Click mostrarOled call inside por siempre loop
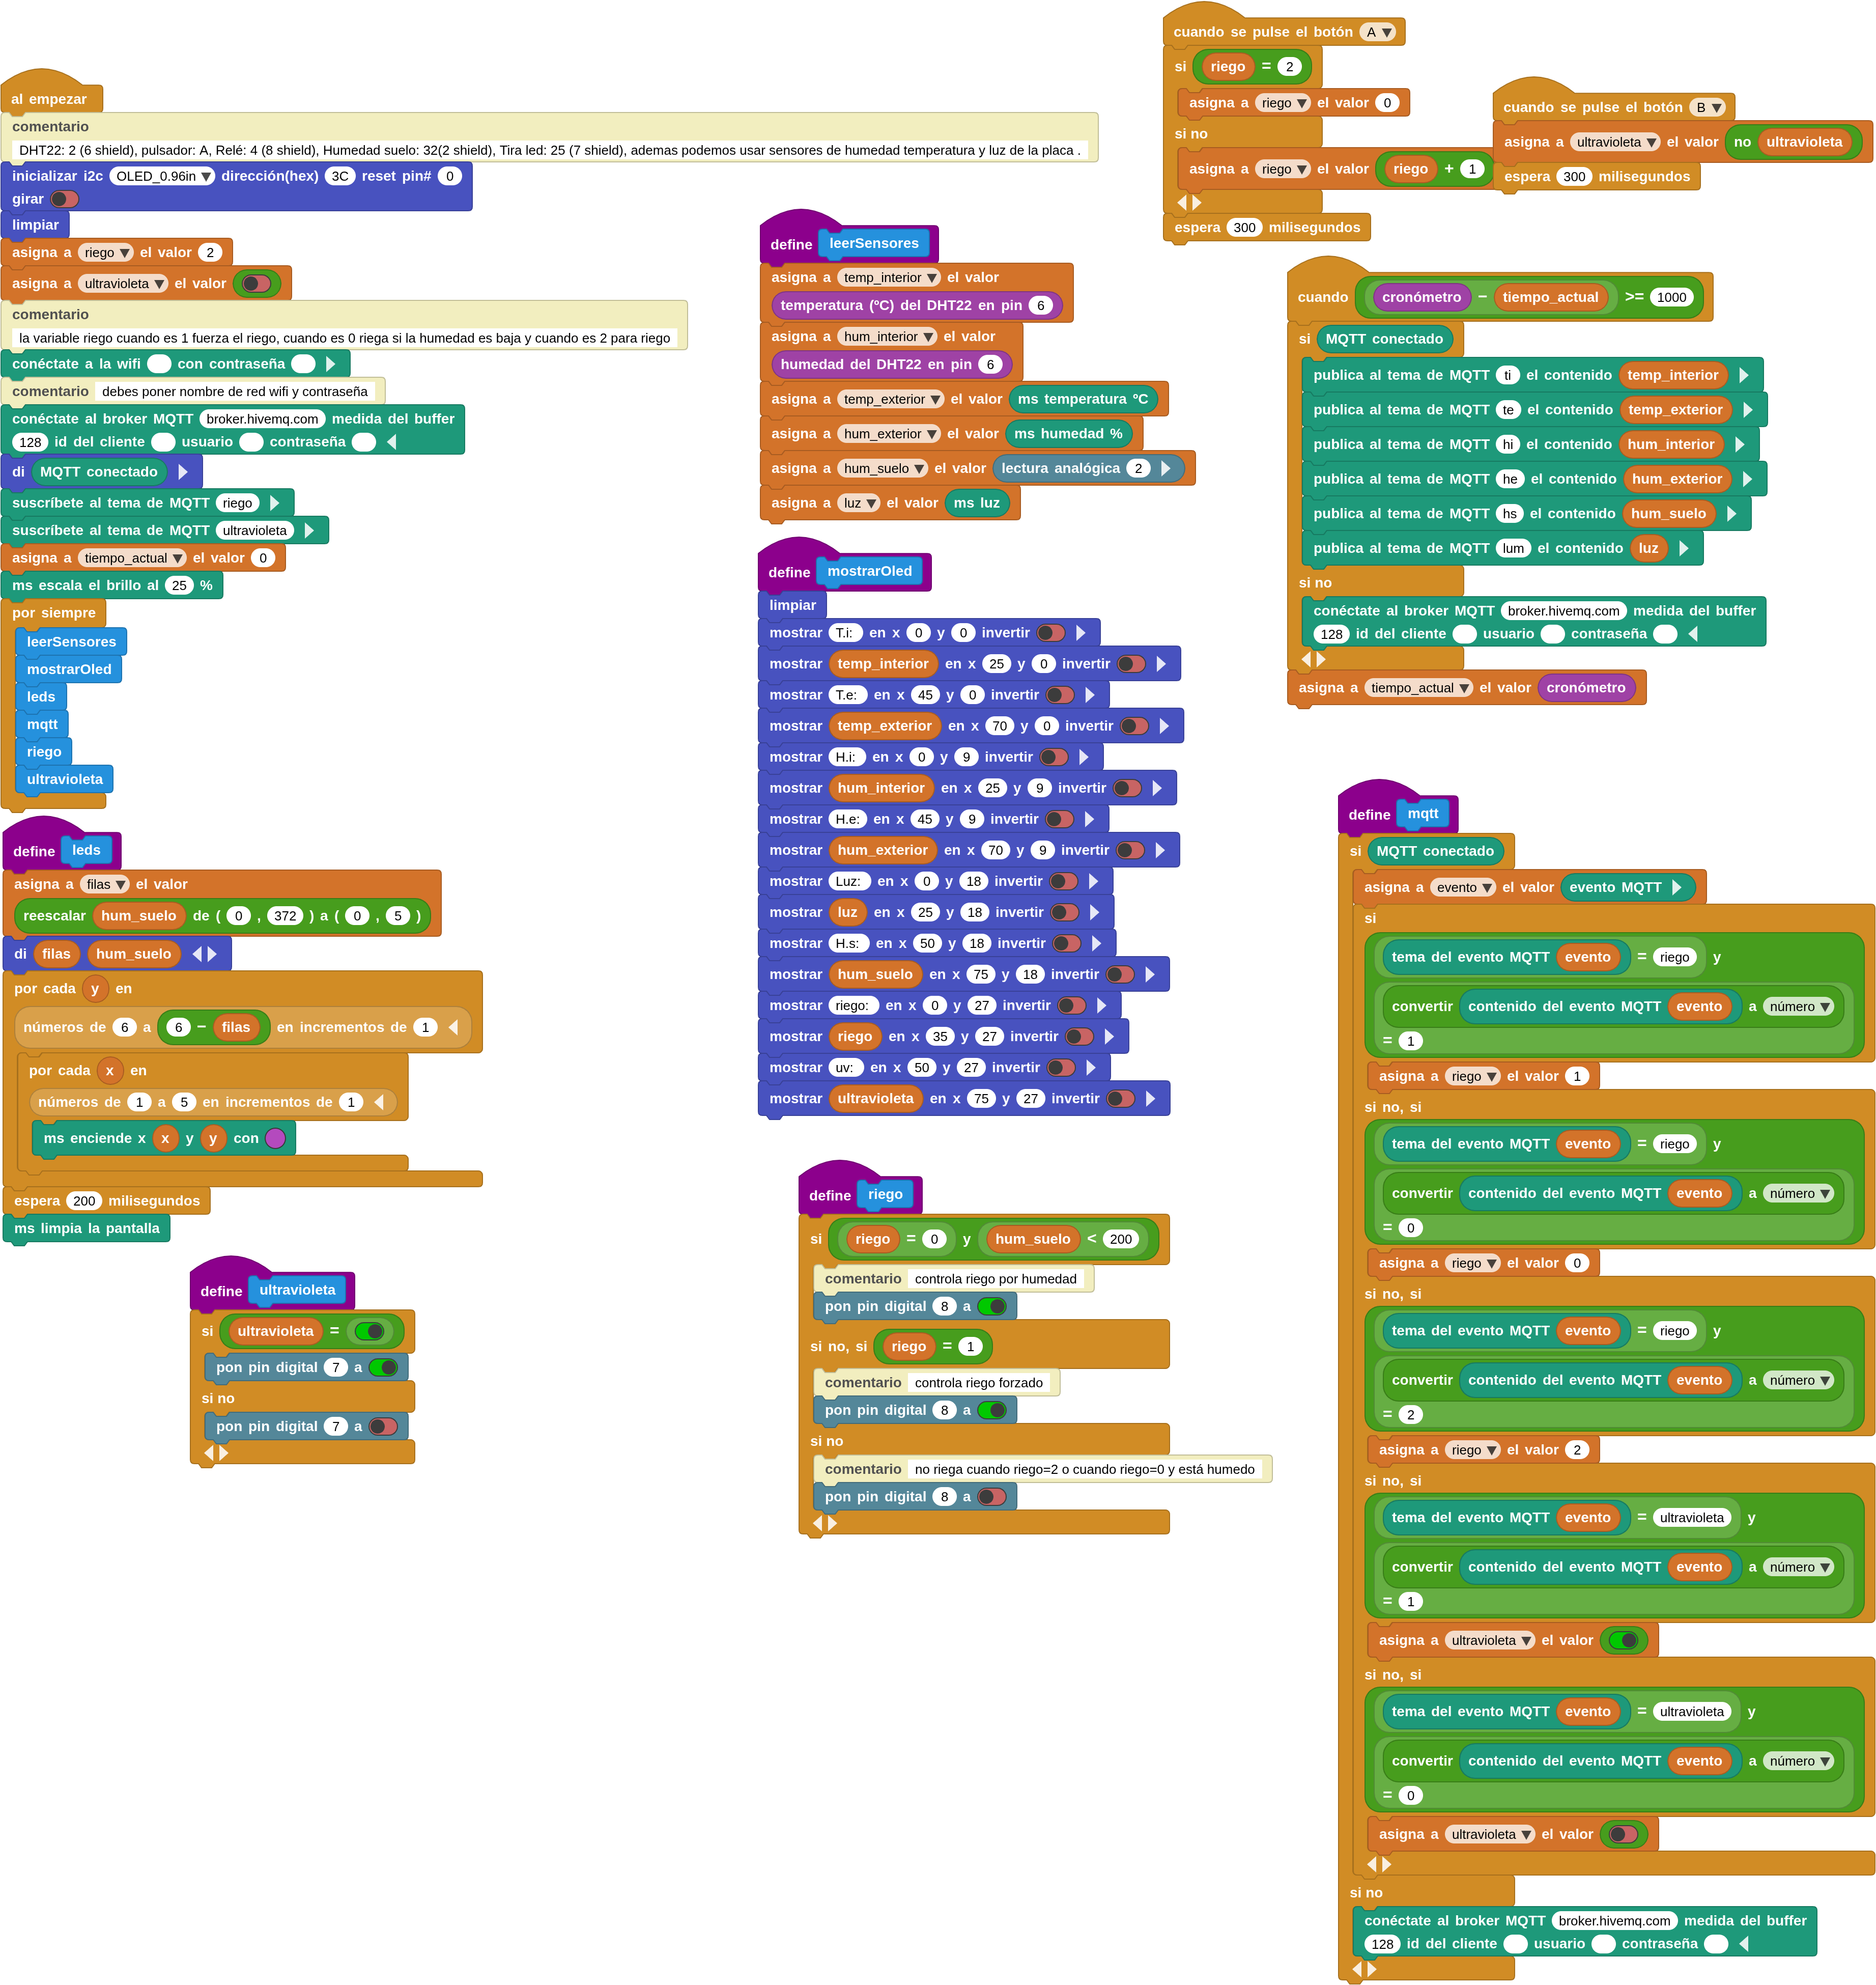This screenshot has height=1985, width=1876. (x=69, y=669)
